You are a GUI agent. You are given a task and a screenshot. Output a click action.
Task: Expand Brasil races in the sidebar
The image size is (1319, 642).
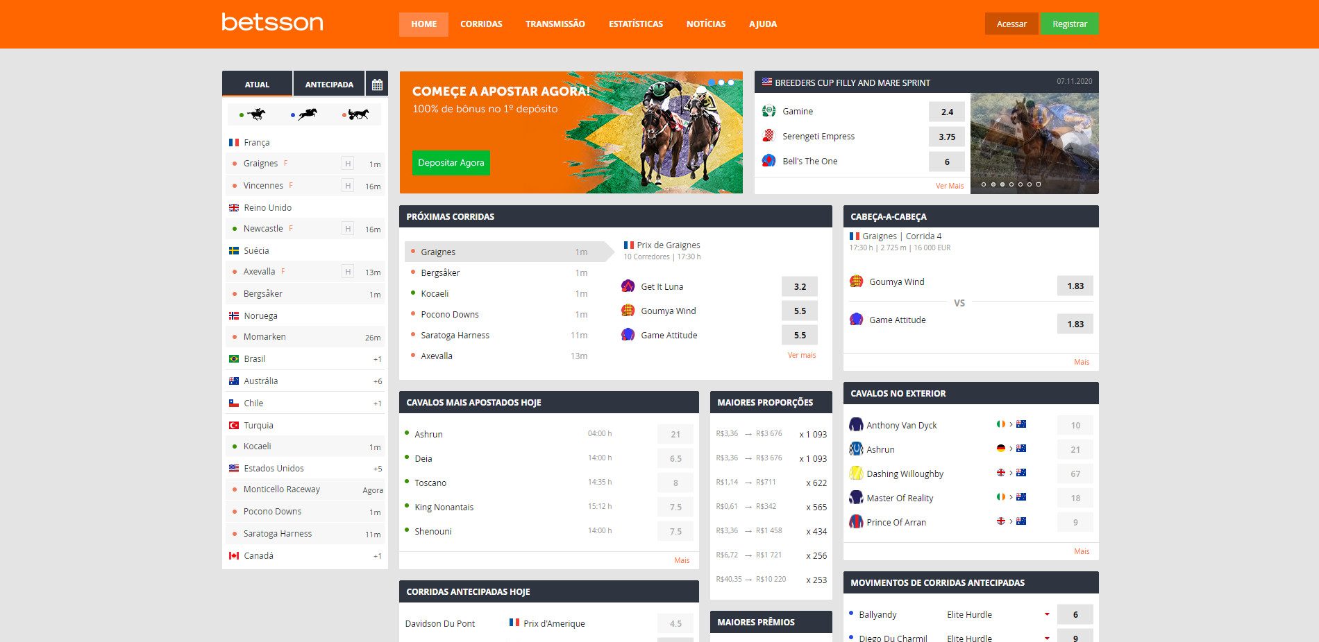[x=305, y=359]
